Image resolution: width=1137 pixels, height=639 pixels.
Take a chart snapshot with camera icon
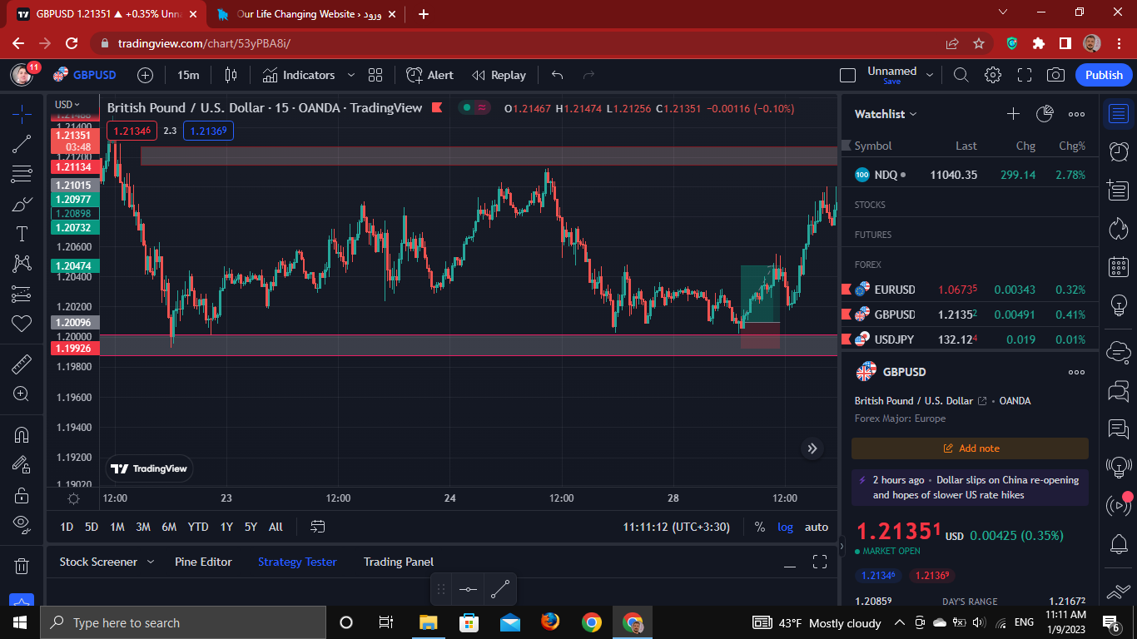click(x=1055, y=75)
